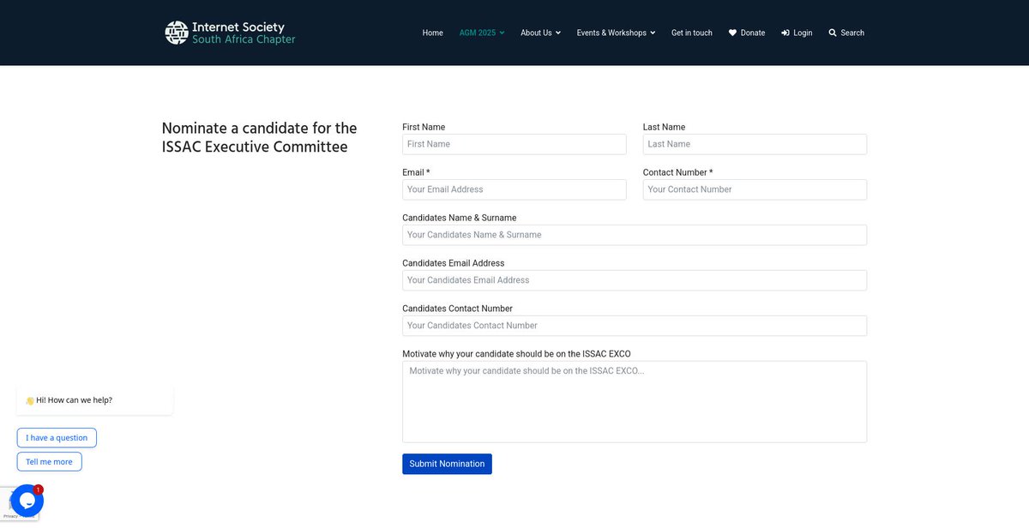
Task: Open the Search link text
Action: click(x=852, y=33)
